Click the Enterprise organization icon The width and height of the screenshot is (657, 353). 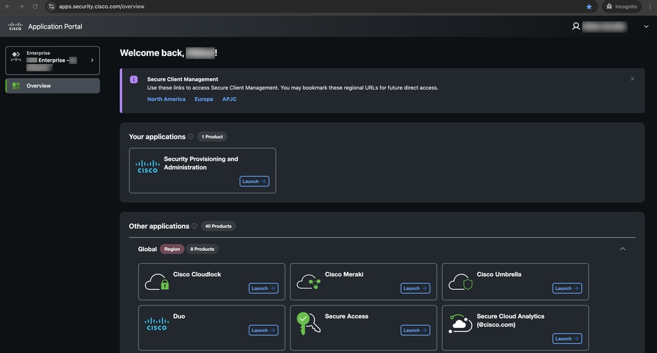(16, 57)
